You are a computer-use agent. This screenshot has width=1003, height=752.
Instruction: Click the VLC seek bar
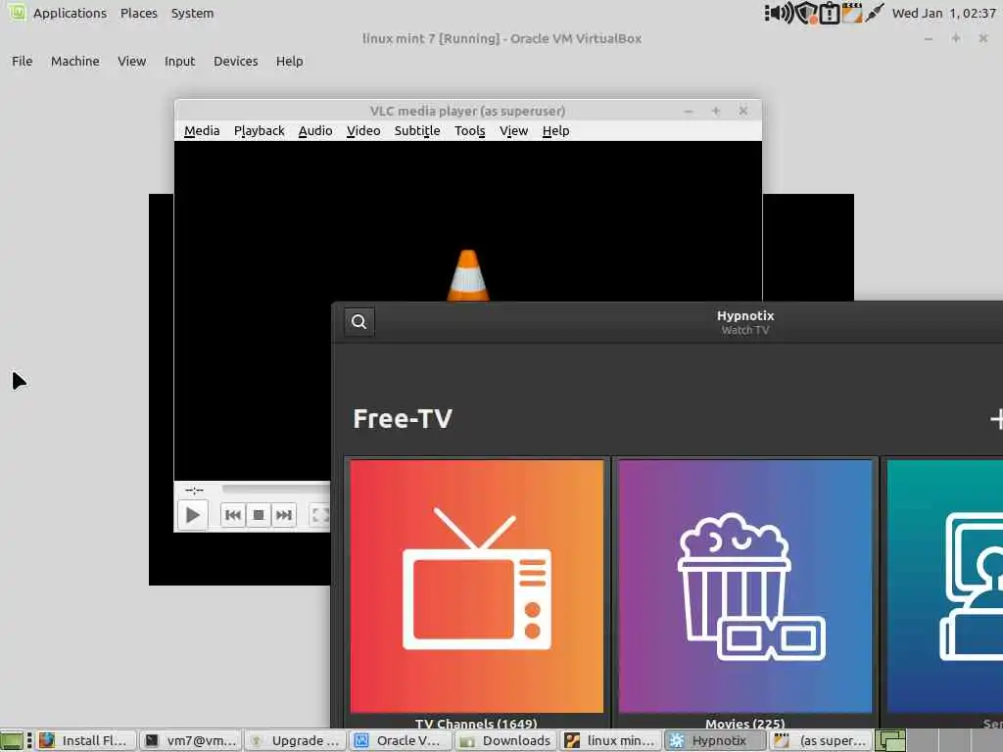tap(275, 490)
